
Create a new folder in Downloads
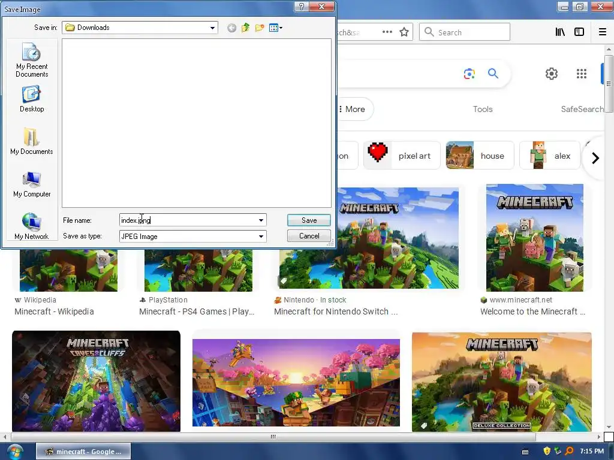(259, 28)
